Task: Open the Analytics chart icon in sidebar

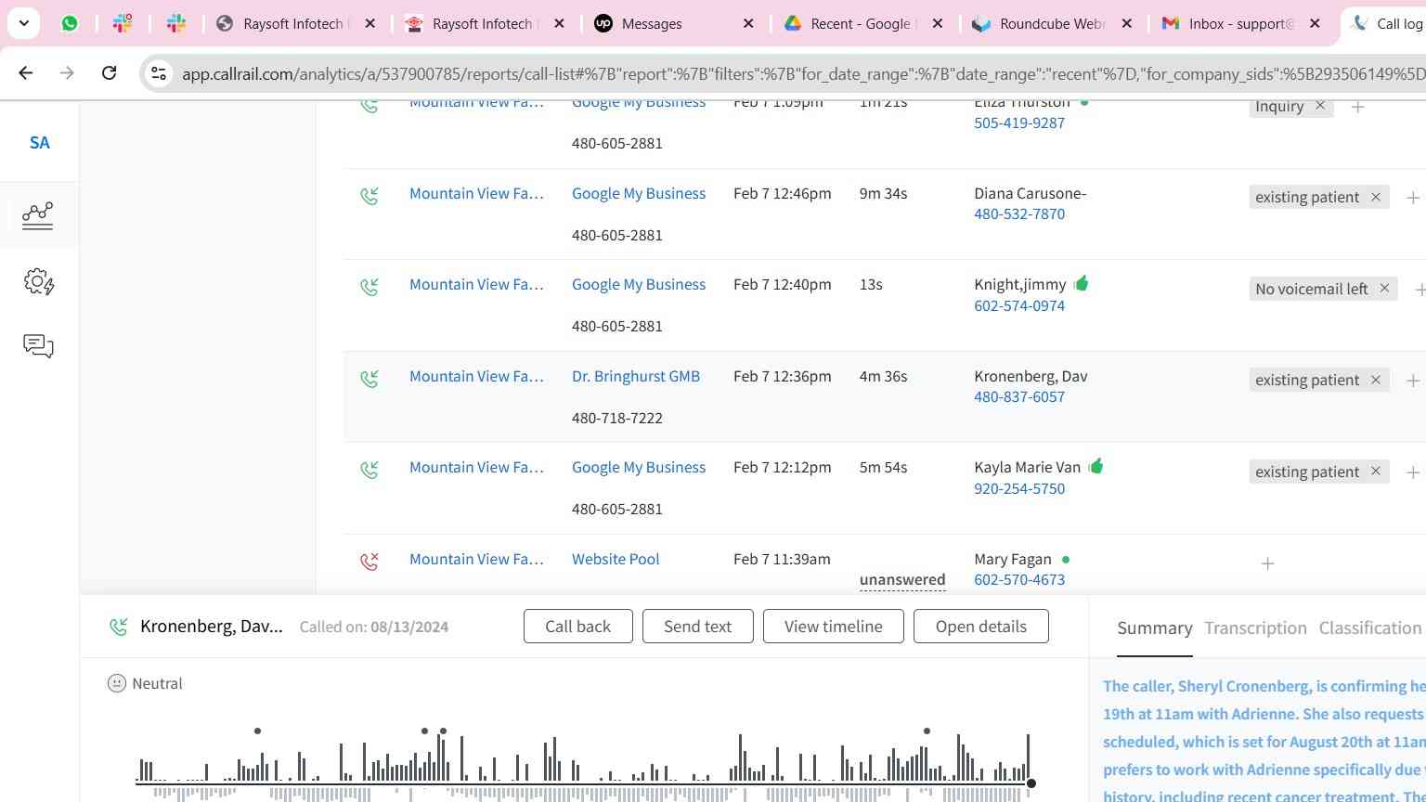Action: point(38,215)
